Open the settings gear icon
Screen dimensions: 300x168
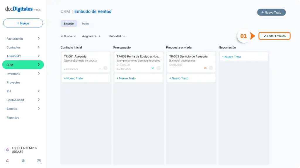[23, 161]
